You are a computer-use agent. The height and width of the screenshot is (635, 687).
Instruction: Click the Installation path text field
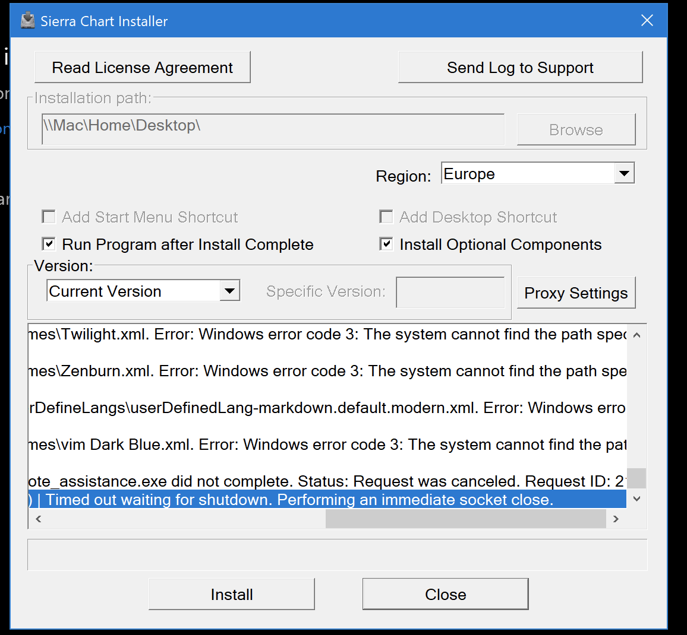click(x=273, y=129)
